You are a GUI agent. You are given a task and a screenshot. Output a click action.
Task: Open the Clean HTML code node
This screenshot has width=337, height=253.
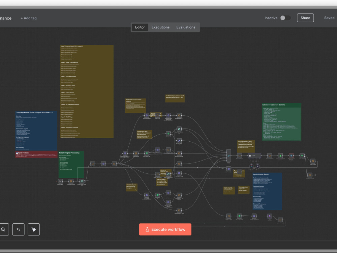tap(157, 115)
